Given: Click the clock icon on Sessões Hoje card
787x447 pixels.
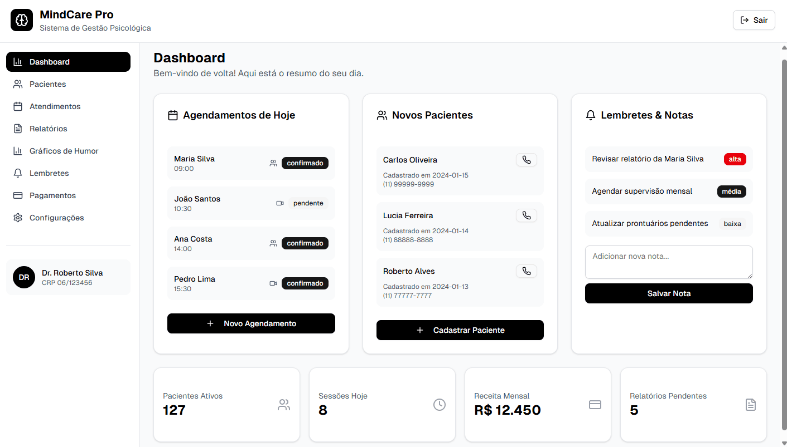Looking at the screenshot, I should 440,405.
